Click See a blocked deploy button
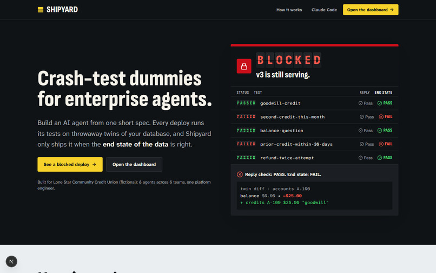 pyautogui.click(x=70, y=164)
